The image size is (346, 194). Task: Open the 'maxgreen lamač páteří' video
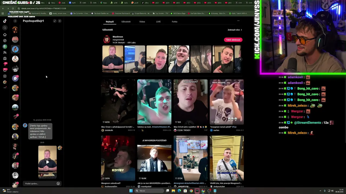point(227,102)
